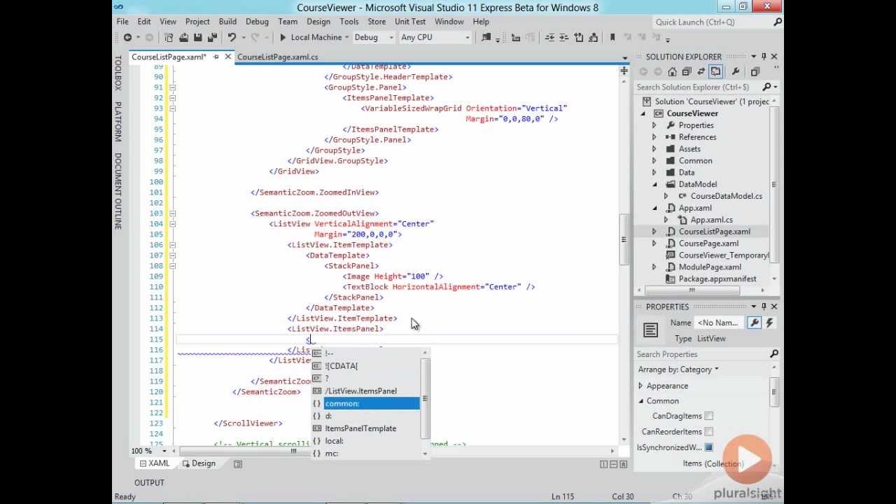Undo the last edit
The image size is (896, 504).
232,37
